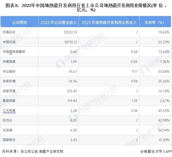The height and width of the screenshot is (157, 172).
Task: Click geothermal revenue value 9.11
Action: tap(135, 72)
